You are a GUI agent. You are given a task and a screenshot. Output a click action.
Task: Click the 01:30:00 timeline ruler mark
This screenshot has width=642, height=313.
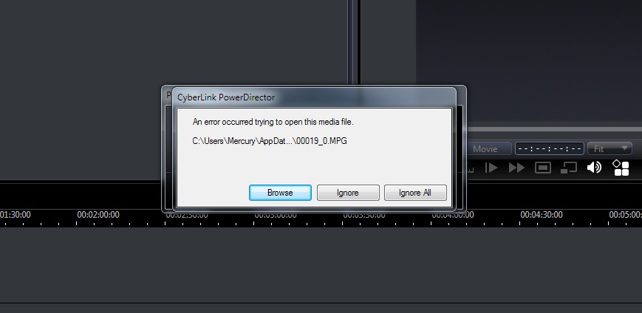16,215
